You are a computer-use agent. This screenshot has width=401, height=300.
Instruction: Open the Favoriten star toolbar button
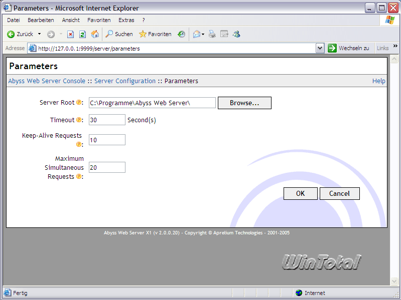click(x=155, y=34)
